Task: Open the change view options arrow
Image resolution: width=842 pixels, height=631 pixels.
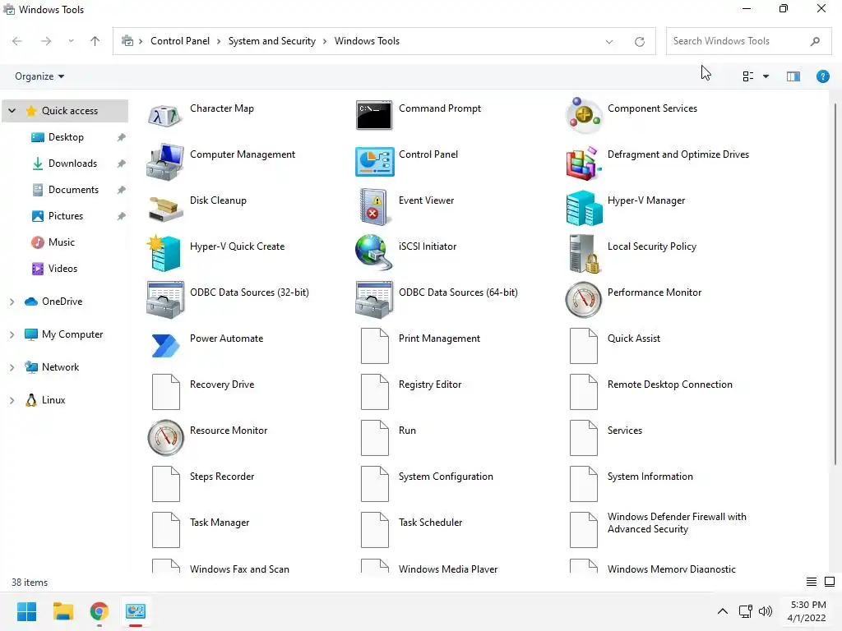Action: click(766, 76)
